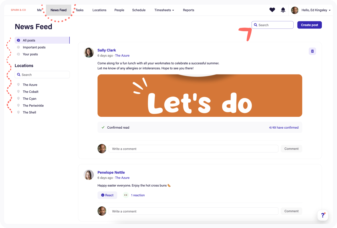Open notifications via the bell icon
This screenshot has width=337, height=228.
[x=283, y=10]
